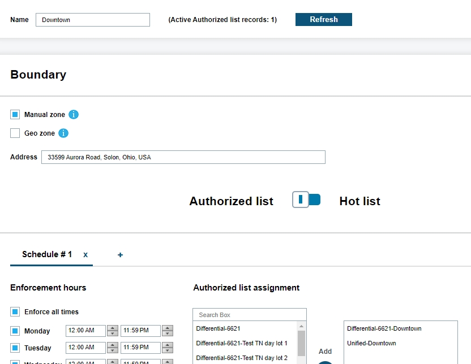Add a new schedule with the plus icon
Viewport: 471px width, 364px height.
pos(120,255)
